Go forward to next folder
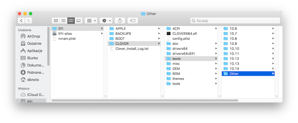The image size is (298, 123). 29,21
